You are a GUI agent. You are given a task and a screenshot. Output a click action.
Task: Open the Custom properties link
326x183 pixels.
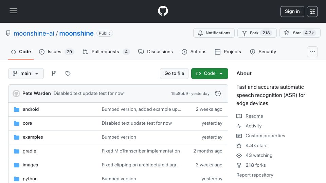265,136
